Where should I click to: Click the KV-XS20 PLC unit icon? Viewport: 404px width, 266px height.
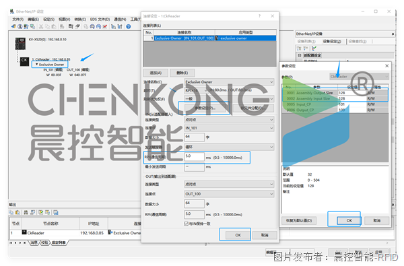[20, 43]
